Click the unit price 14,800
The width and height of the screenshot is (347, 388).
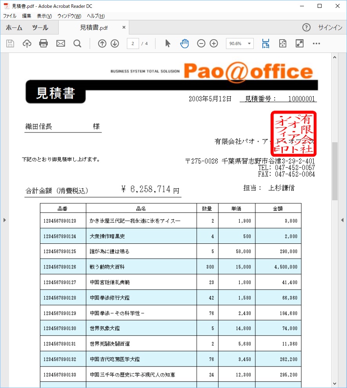[x=243, y=328]
